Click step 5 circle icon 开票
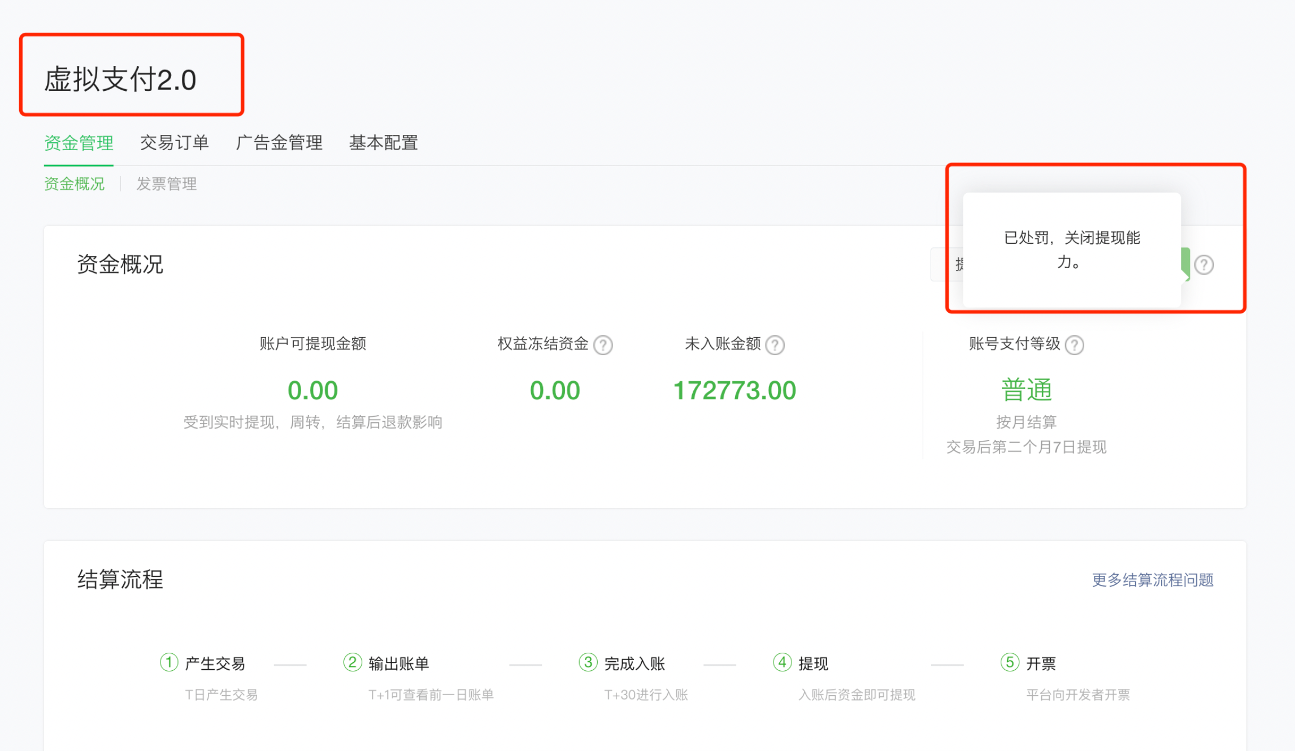1295x751 pixels. [x=1010, y=662]
